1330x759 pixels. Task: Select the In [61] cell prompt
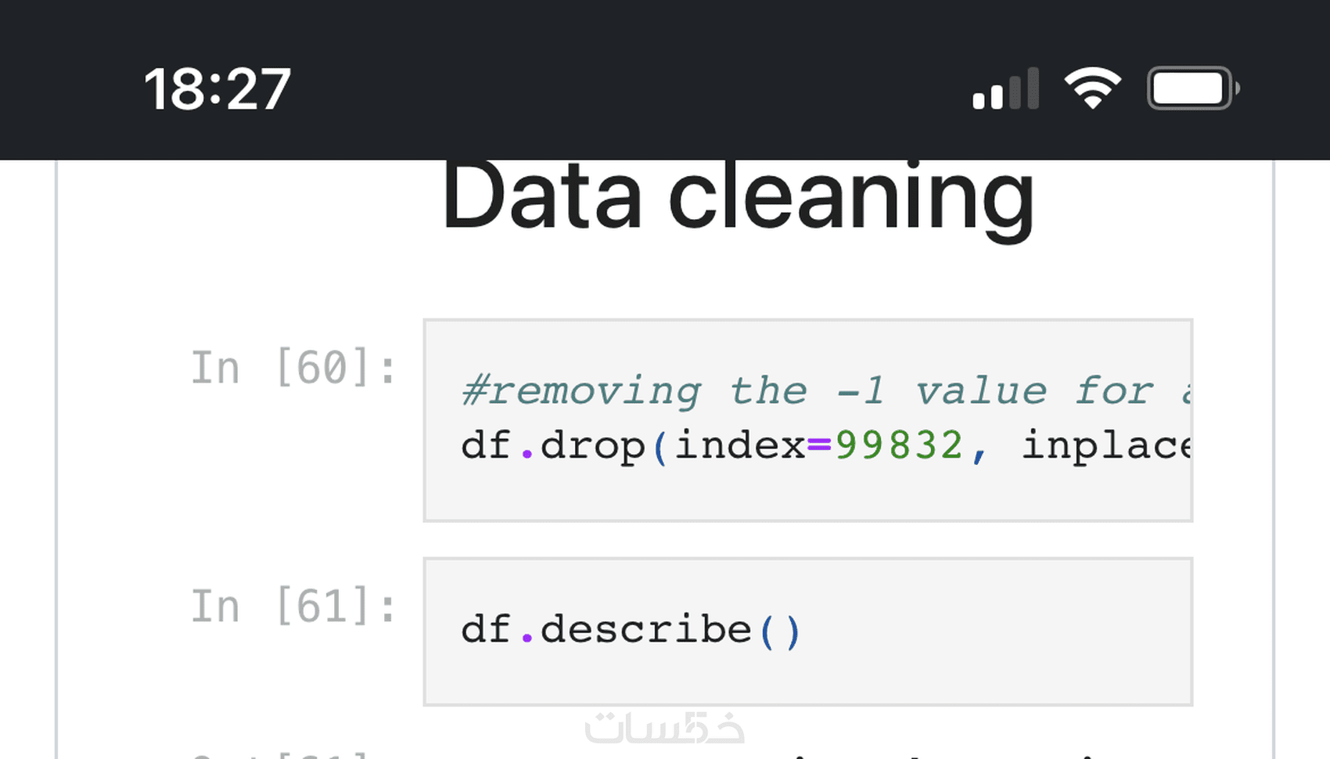pos(293,606)
